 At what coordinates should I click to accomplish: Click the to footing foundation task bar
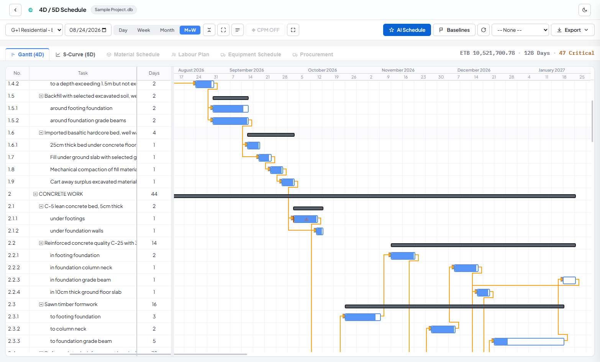click(x=363, y=317)
